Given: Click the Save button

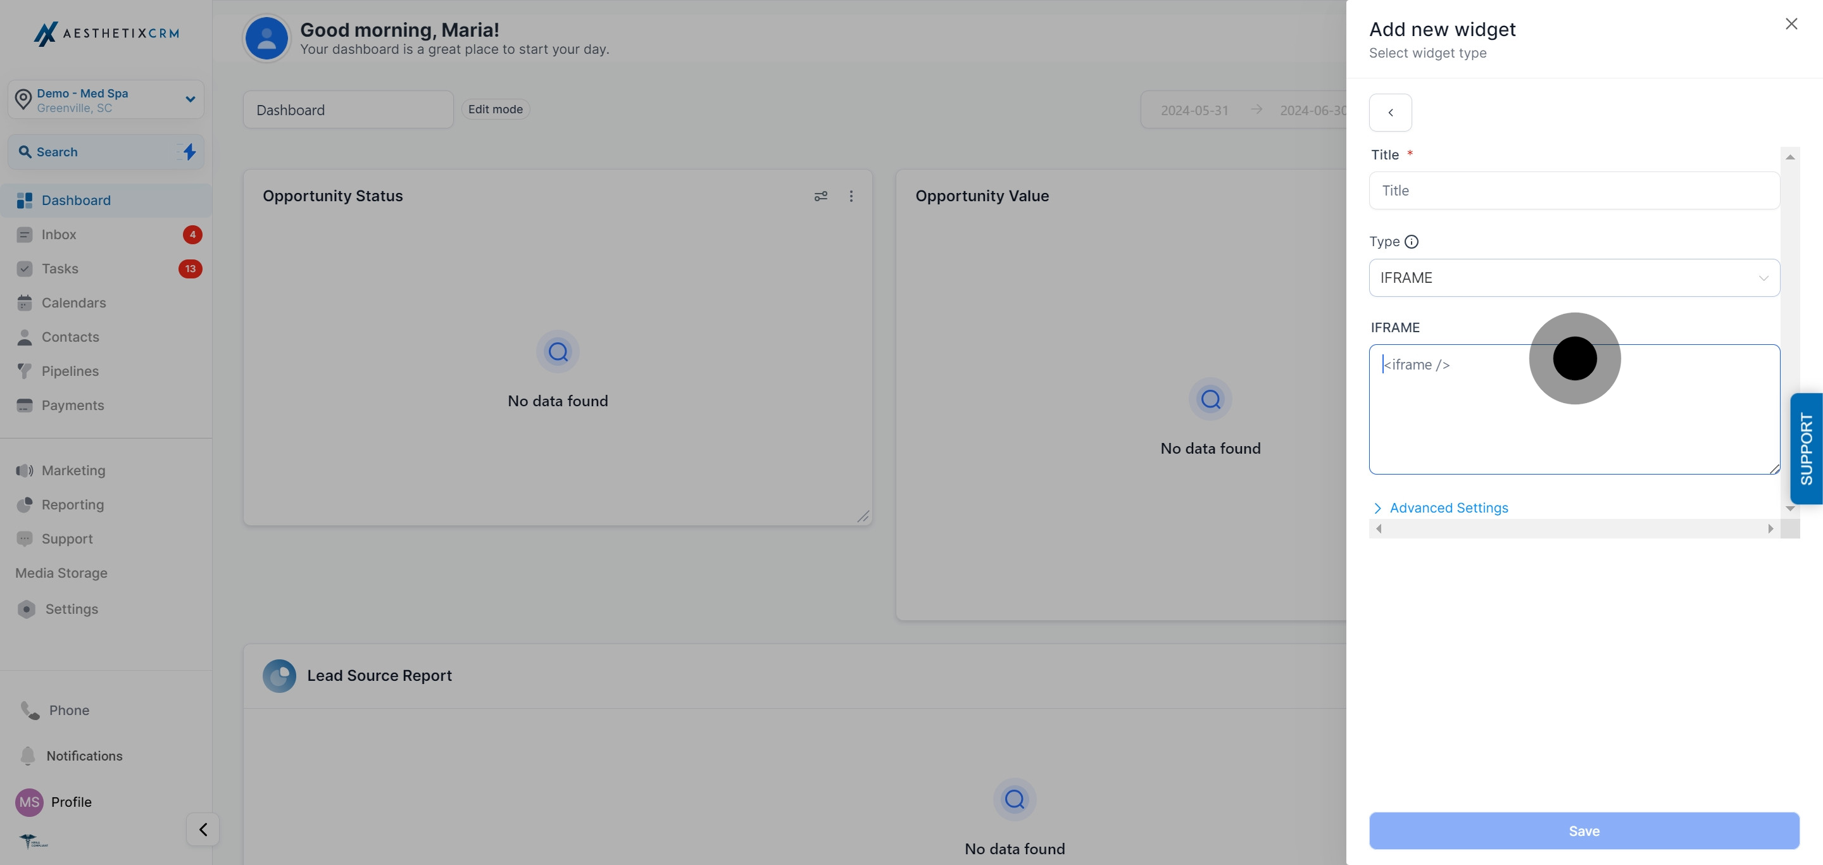Looking at the screenshot, I should [1584, 831].
